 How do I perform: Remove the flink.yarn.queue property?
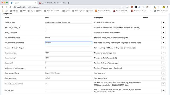click(164, 78)
